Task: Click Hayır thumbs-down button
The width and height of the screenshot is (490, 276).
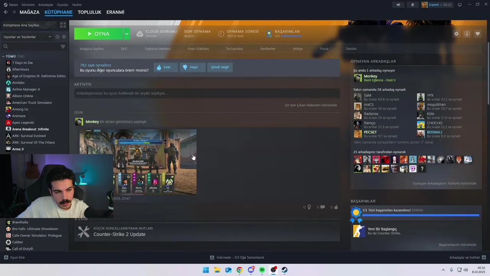Action: tap(192, 67)
